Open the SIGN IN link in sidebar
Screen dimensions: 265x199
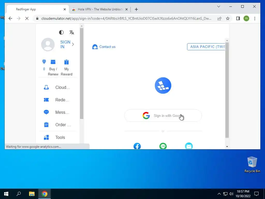coord(65,44)
